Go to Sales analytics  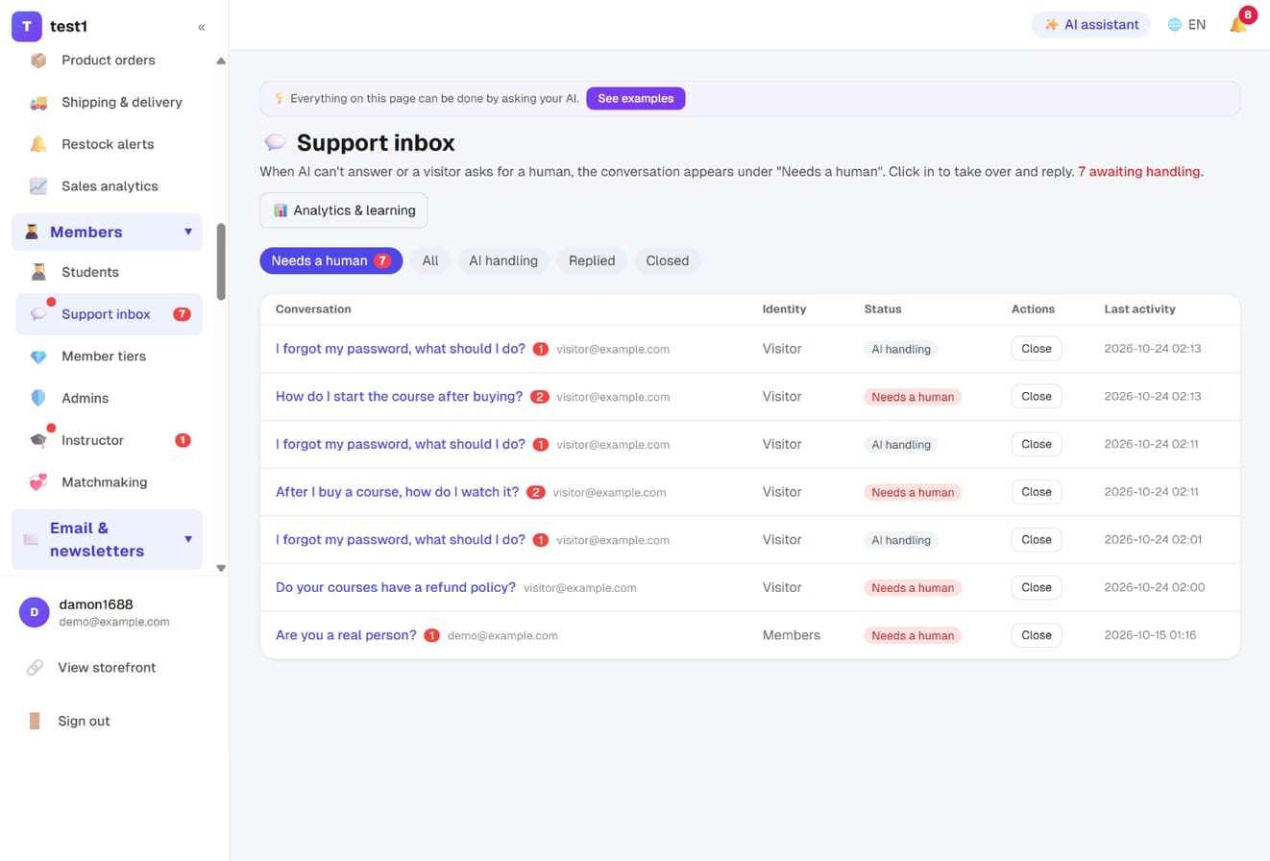point(110,186)
